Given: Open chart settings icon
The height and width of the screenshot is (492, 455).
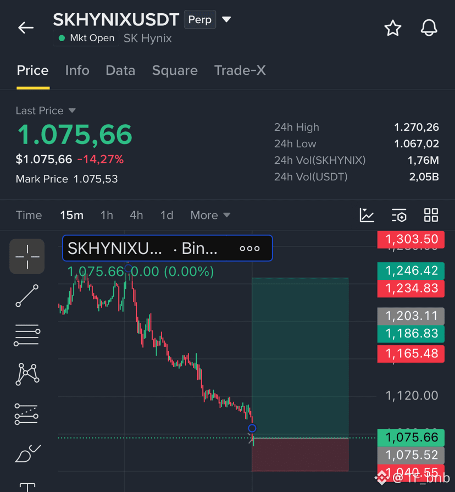Looking at the screenshot, I should (399, 215).
